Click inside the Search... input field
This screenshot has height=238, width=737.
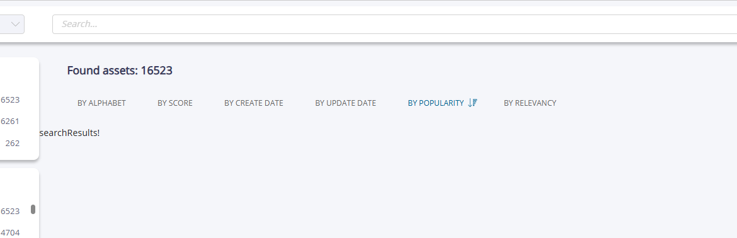tap(394, 24)
